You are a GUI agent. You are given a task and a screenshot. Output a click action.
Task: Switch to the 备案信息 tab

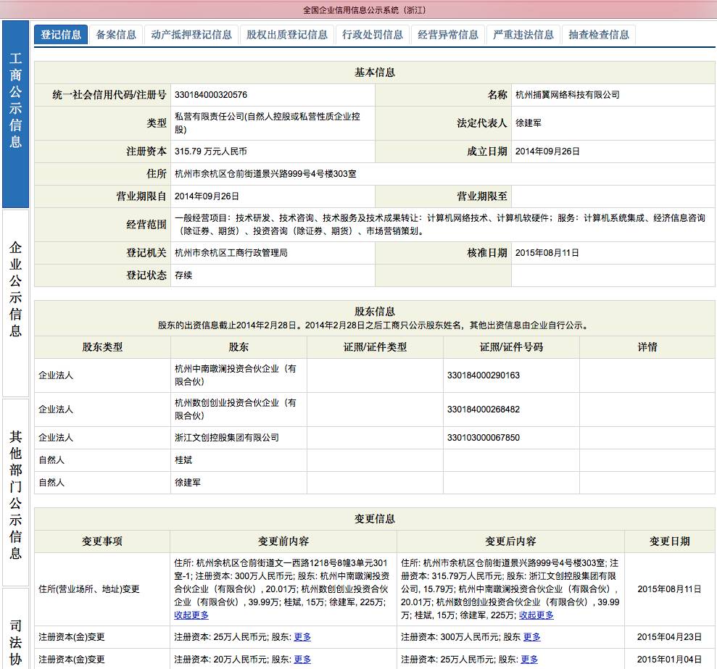coord(116,35)
